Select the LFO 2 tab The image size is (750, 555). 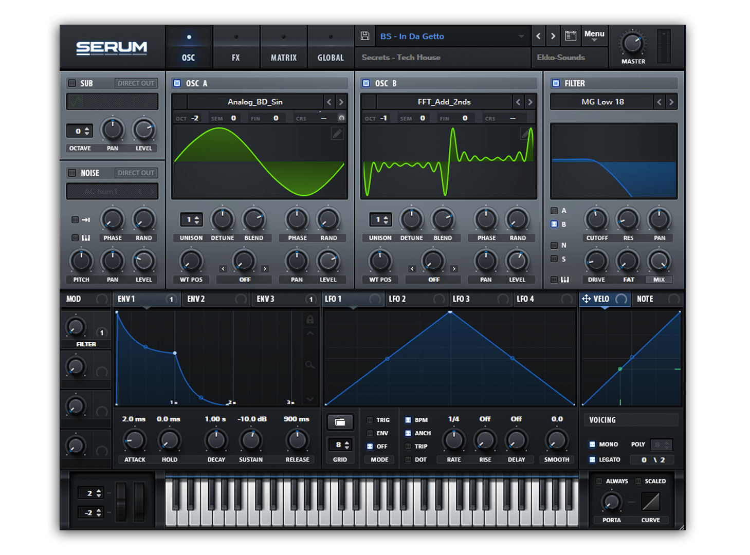pyautogui.click(x=417, y=299)
